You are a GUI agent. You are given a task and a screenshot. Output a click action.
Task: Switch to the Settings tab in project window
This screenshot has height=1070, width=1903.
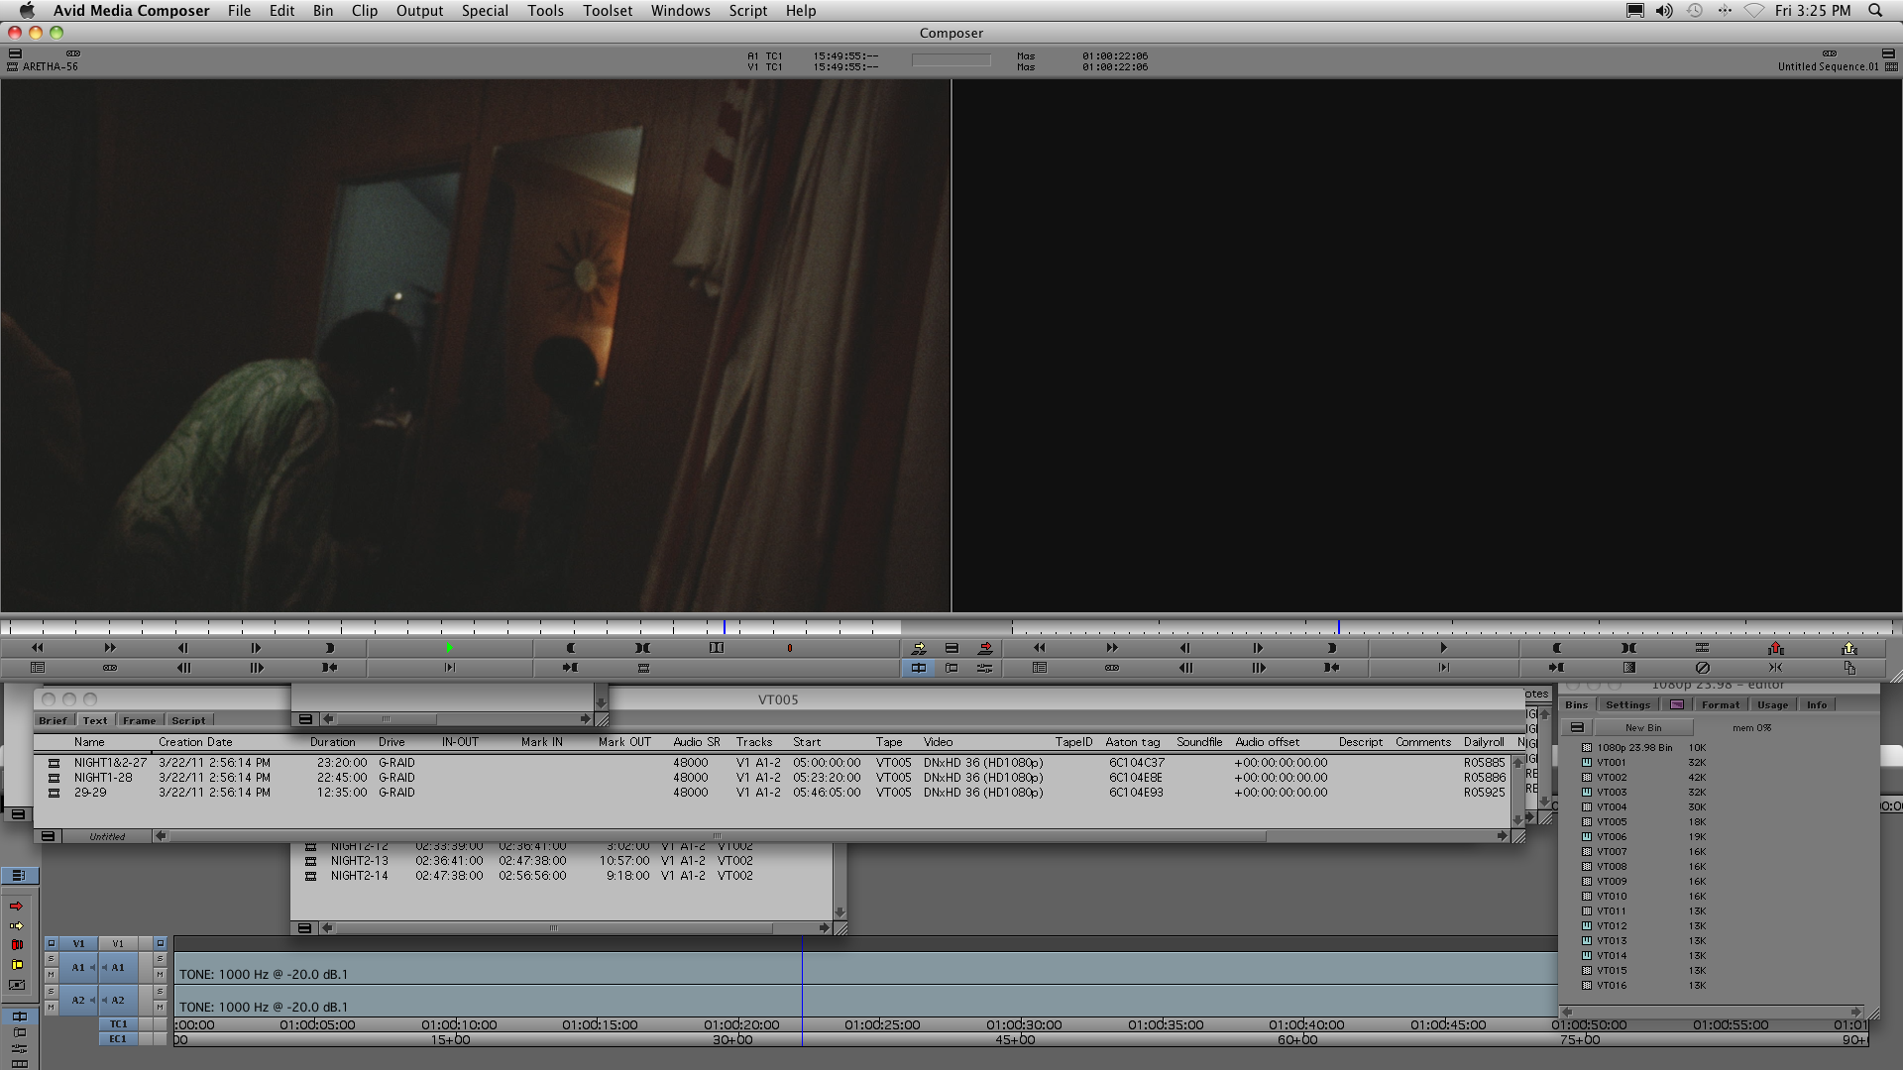click(1627, 704)
